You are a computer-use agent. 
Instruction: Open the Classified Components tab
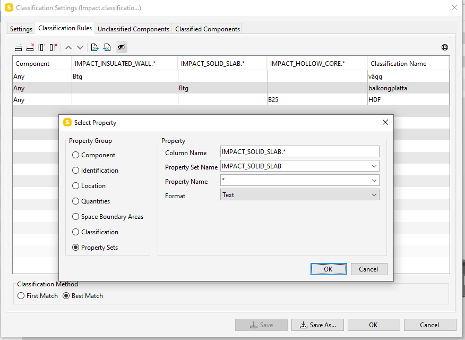208,29
